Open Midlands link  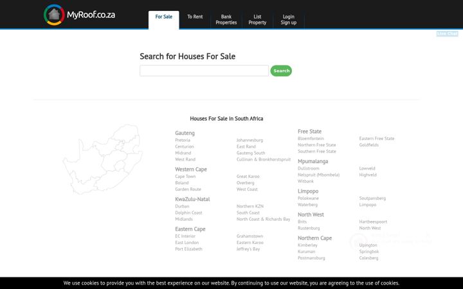[x=184, y=219]
